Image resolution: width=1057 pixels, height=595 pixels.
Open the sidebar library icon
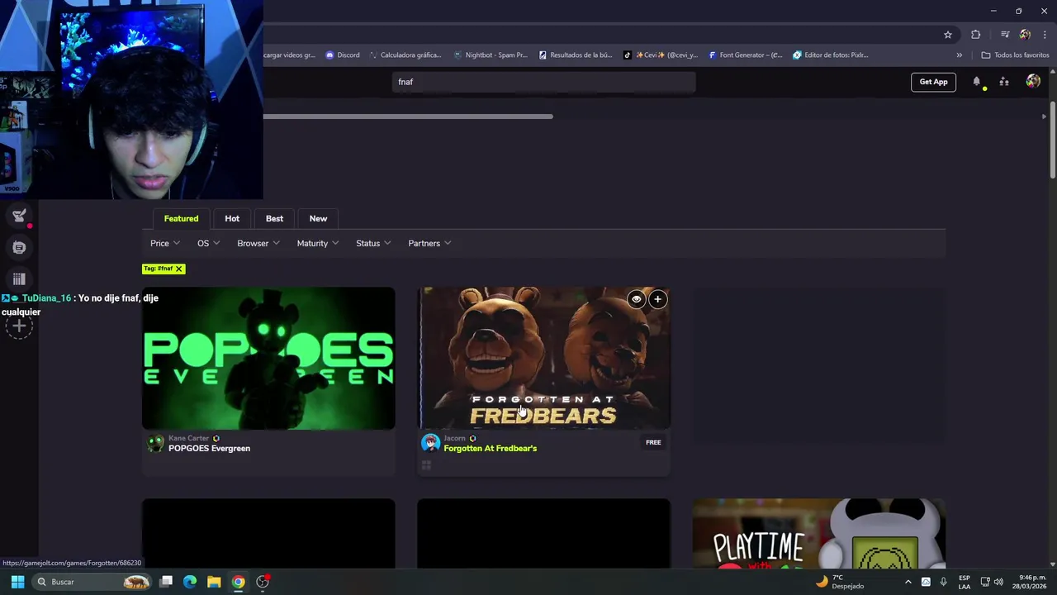point(20,278)
